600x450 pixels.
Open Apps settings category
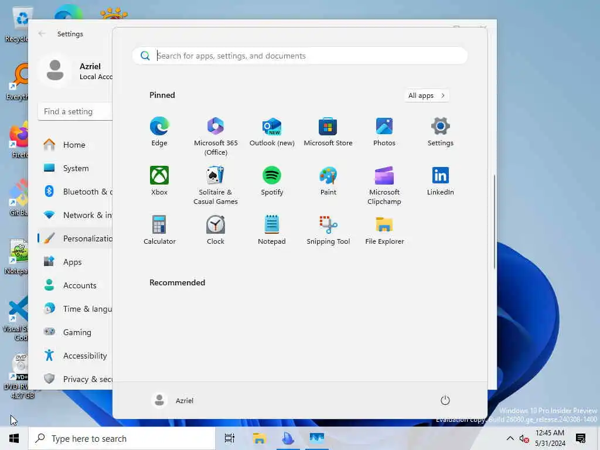(x=74, y=262)
